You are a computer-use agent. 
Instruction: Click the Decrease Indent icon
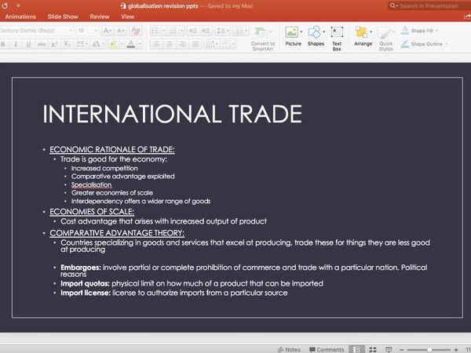[192, 31]
